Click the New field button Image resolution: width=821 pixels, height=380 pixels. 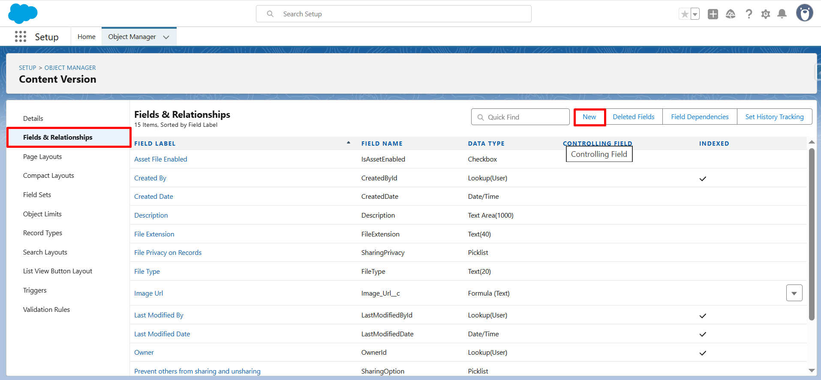589,117
